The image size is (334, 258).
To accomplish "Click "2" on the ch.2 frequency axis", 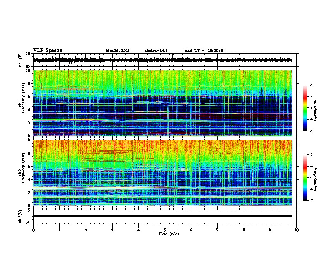I will click(x=30, y=193).
